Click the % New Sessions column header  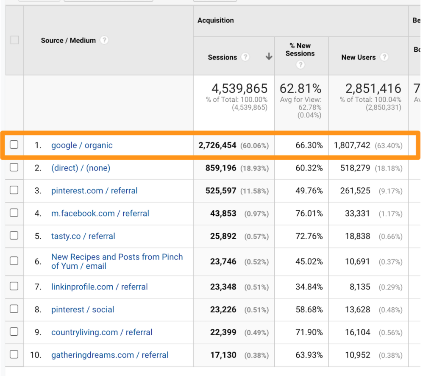[x=300, y=50]
